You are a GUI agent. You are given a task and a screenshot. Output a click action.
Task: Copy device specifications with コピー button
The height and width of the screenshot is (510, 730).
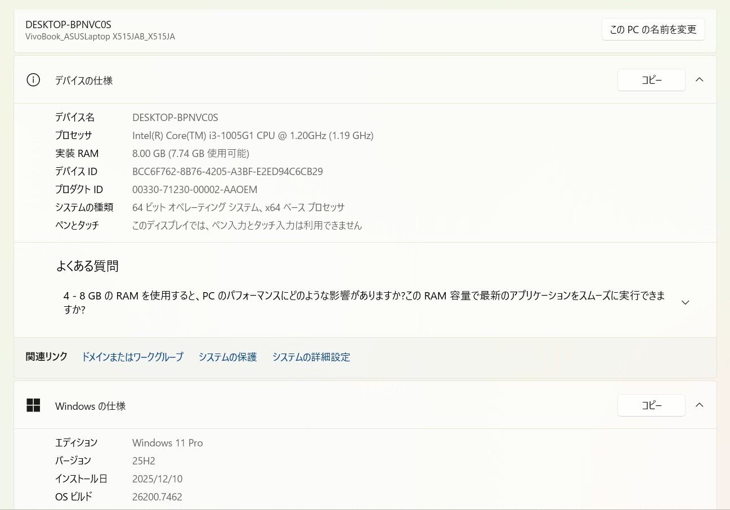(651, 80)
